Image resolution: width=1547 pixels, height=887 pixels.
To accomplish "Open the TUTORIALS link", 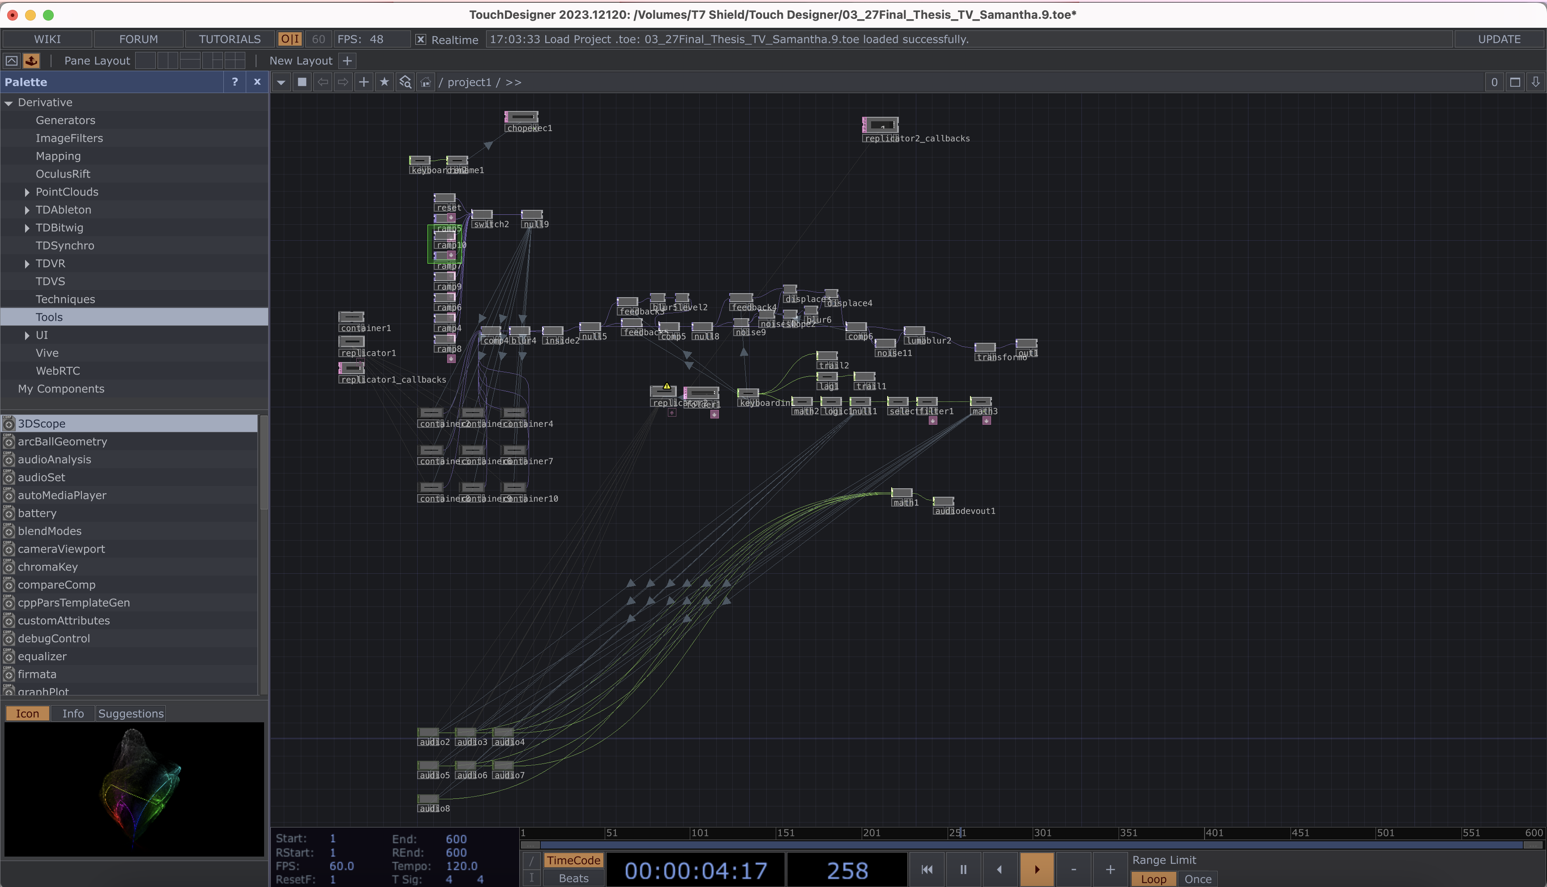I will (229, 39).
